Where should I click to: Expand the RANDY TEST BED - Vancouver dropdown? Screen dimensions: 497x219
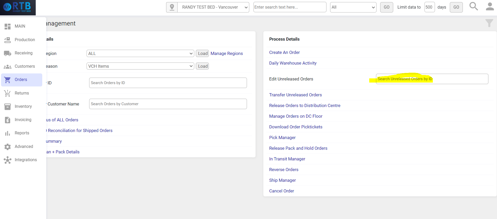pyautogui.click(x=213, y=7)
